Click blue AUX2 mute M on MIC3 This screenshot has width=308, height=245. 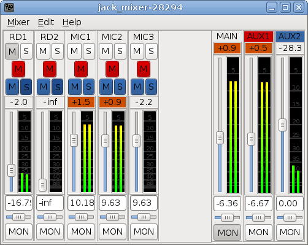[x=137, y=87]
